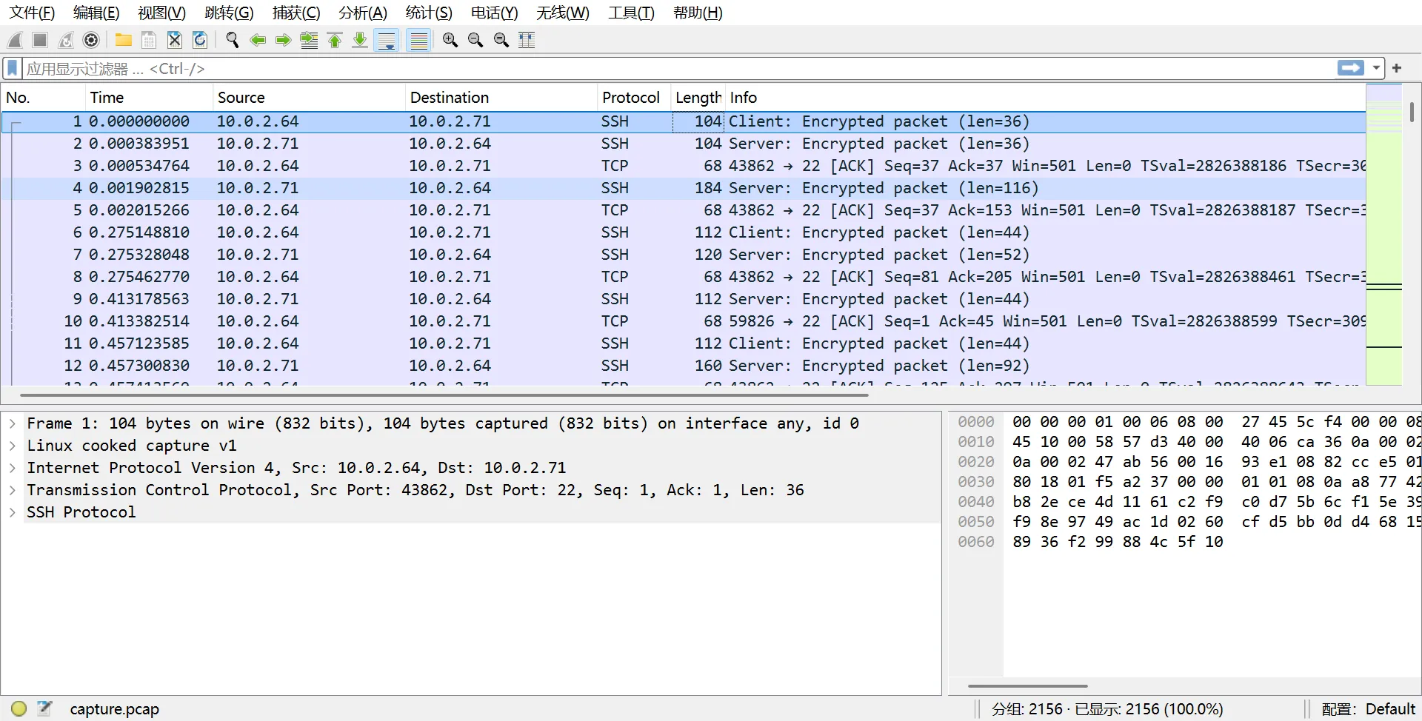
Task: Click the open capture file folder icon
Action: (123, 40)
